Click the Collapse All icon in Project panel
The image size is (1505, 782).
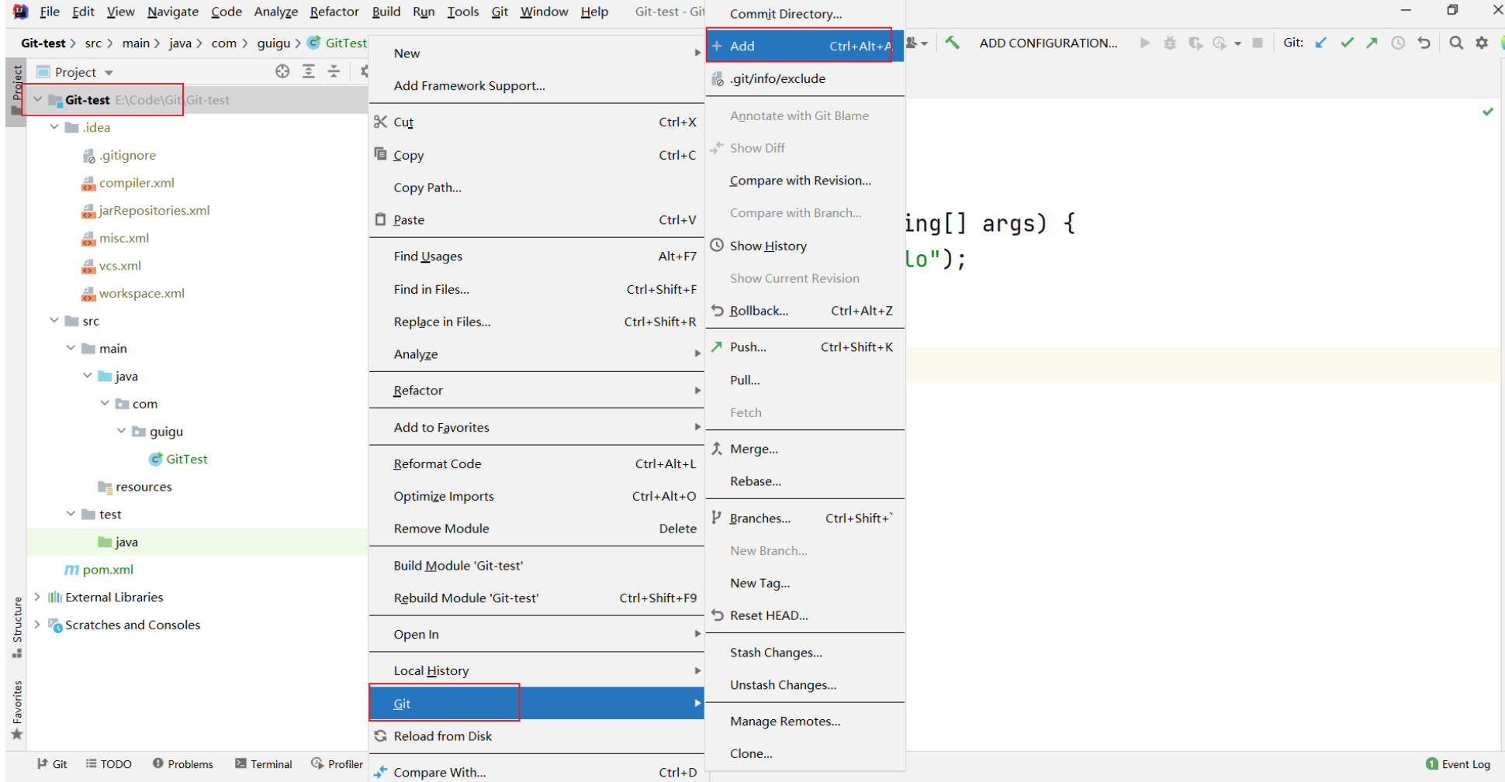pos(334,71)
